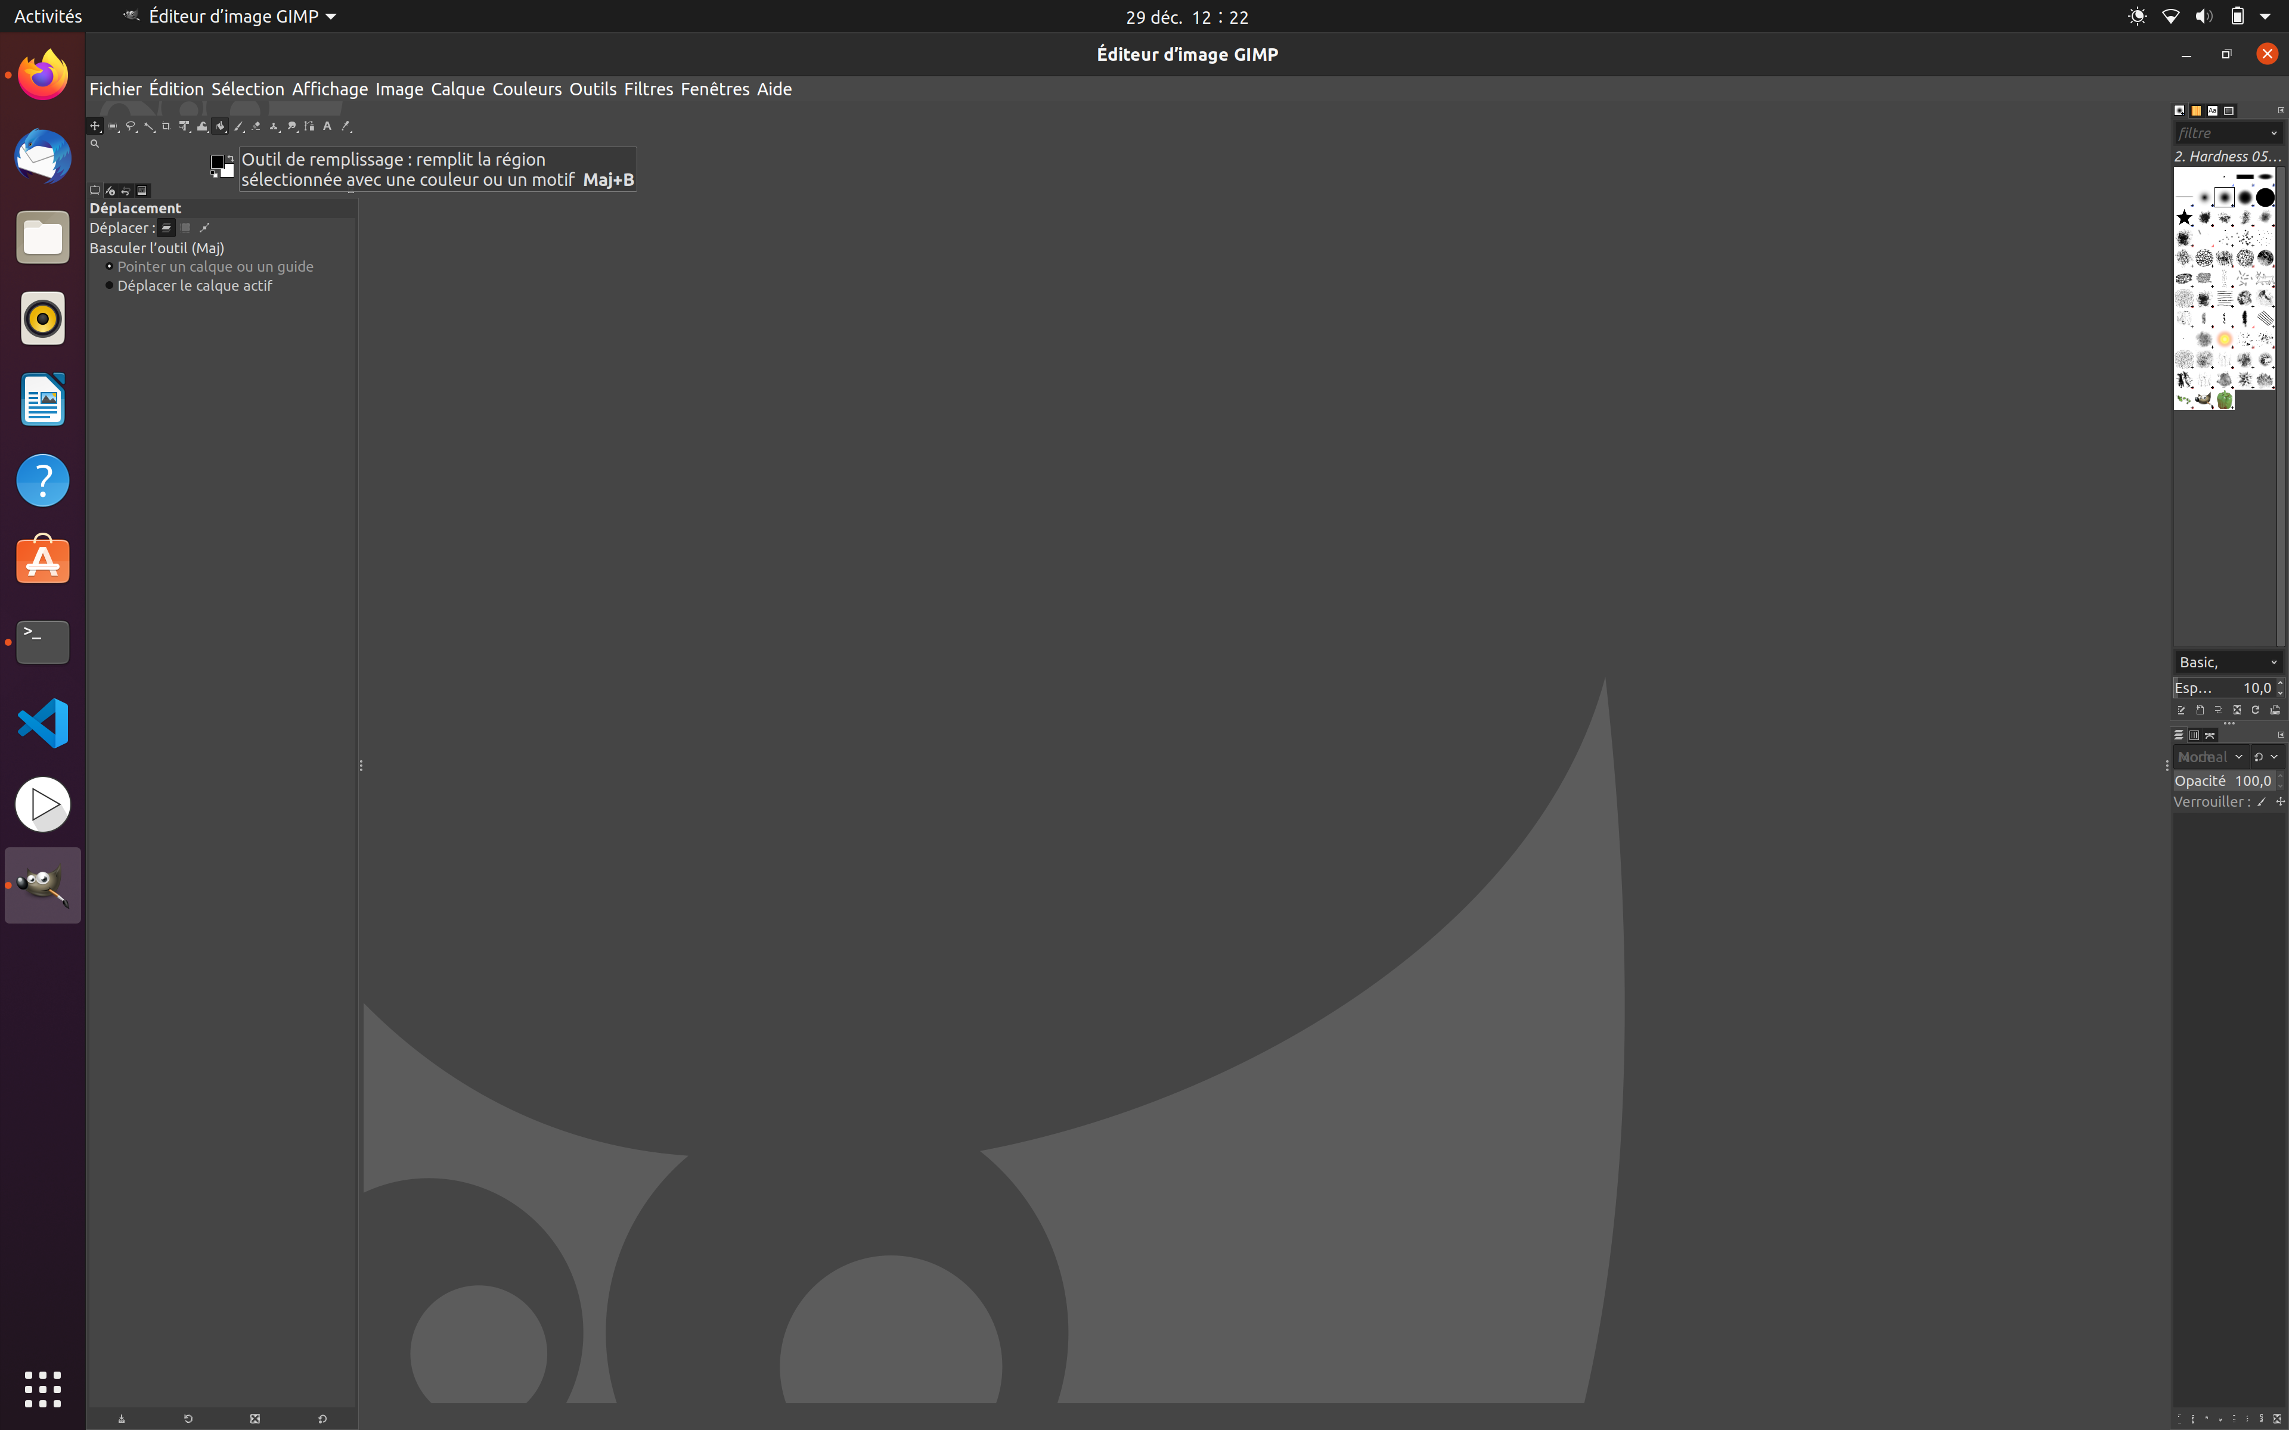Swap foreground and background colors
Screen dimensions: 2289x1430
click(231, 159)
